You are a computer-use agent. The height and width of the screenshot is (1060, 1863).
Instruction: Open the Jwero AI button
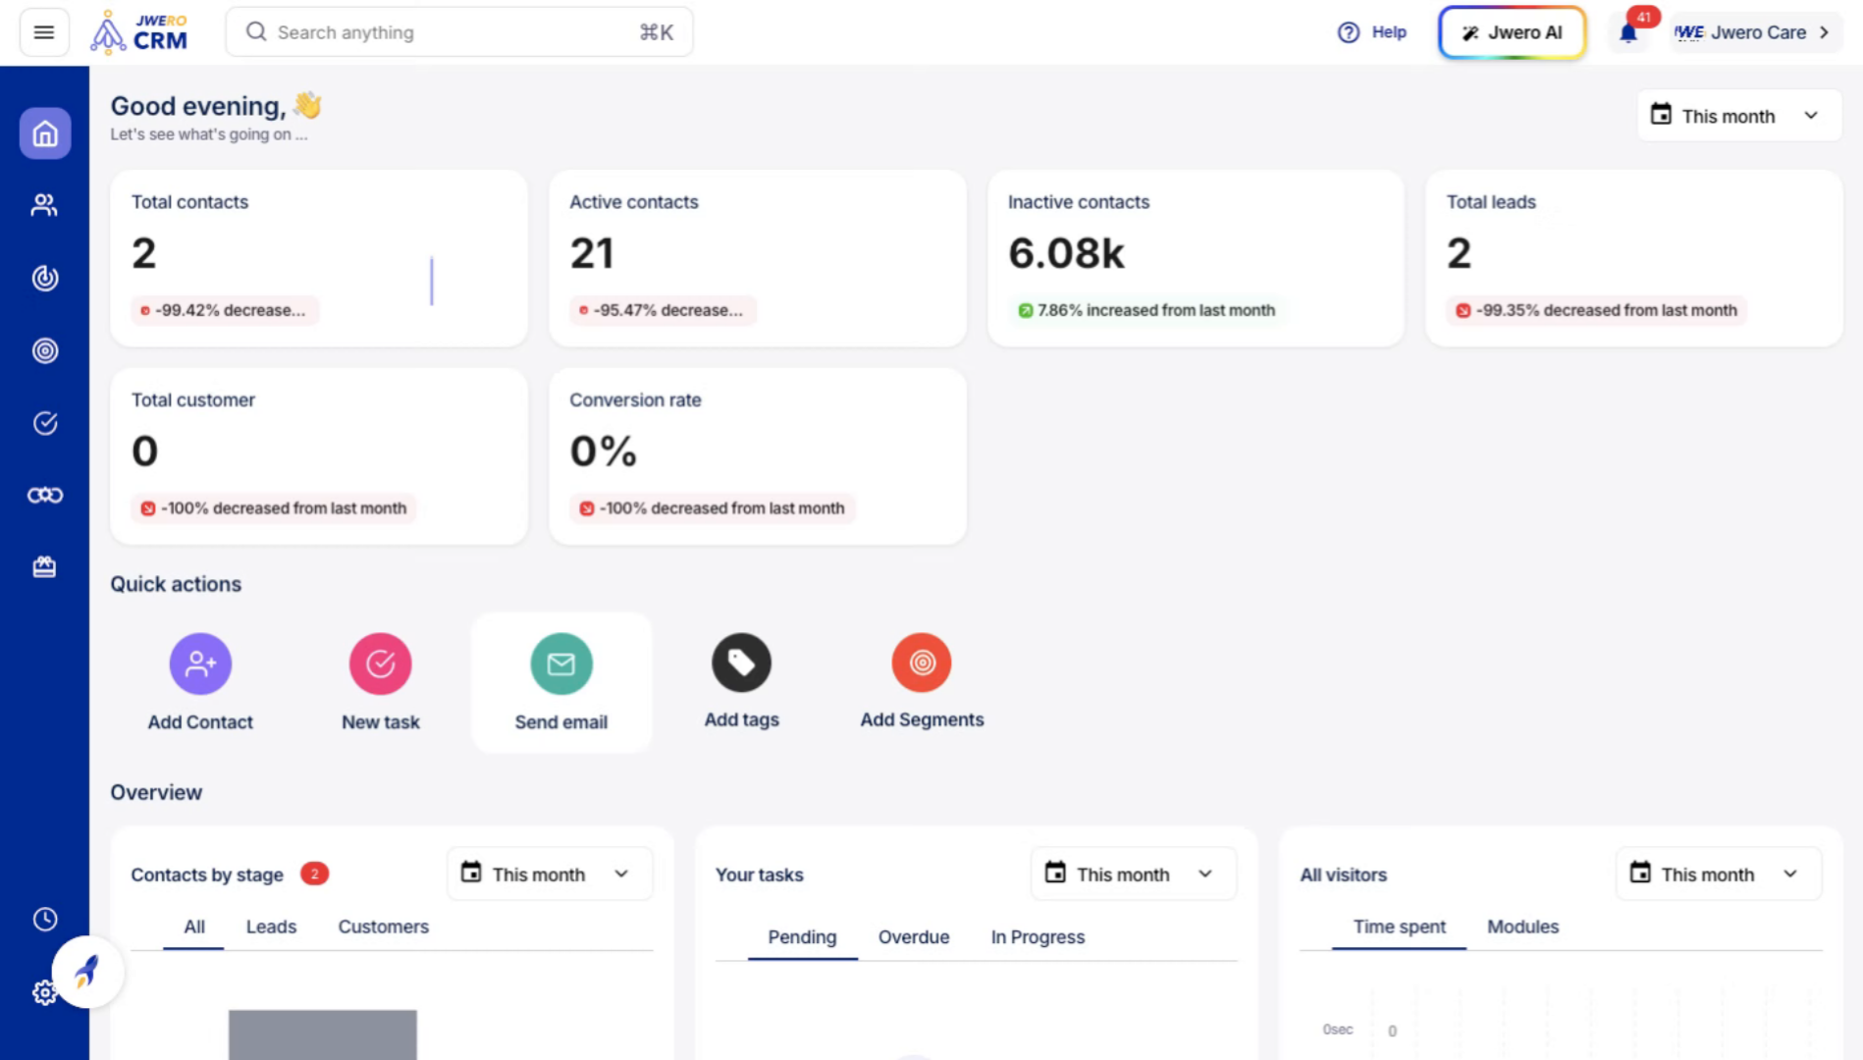pos(1512,32)
